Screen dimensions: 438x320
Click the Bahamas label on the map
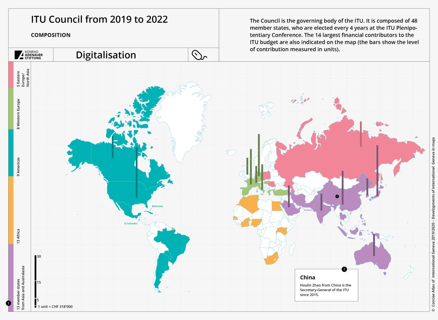tap(157, 206)
